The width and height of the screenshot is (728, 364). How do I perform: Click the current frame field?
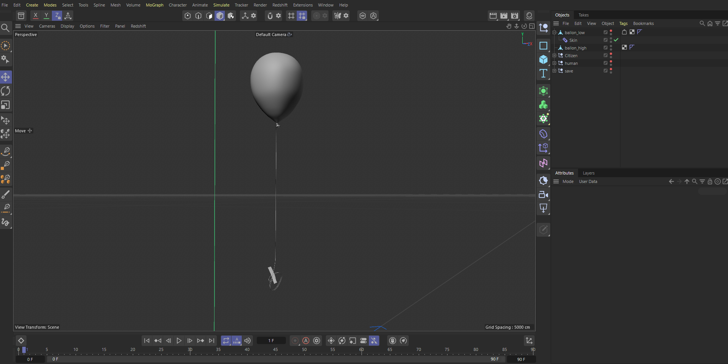click(x=271, y=341)
